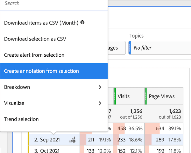Click the Page Views column header
The image size is (191, 153).
161,96
